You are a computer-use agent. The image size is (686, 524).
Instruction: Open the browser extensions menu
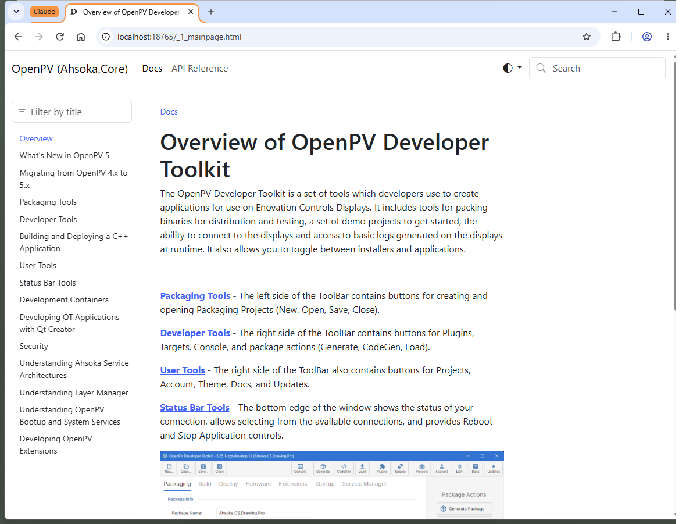(x=616, y=37)
